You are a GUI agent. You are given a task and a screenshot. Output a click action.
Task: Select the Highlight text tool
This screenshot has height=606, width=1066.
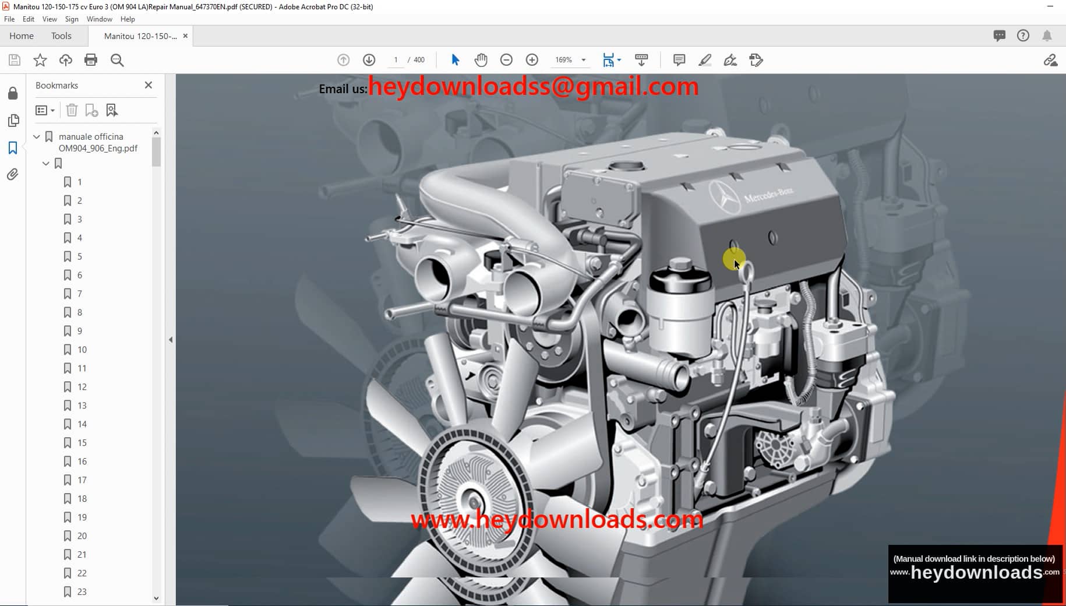(705, 59)
